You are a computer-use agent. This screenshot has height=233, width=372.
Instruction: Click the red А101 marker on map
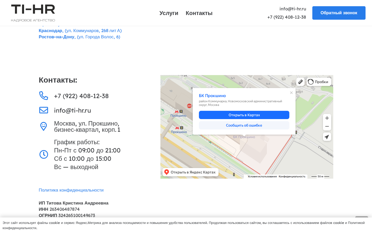pos(189,106)
